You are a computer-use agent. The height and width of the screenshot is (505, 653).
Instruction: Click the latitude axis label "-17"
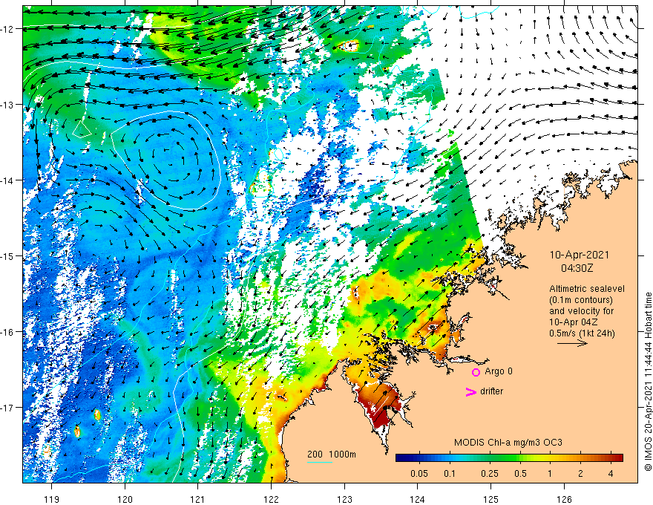tap(8, 408)
